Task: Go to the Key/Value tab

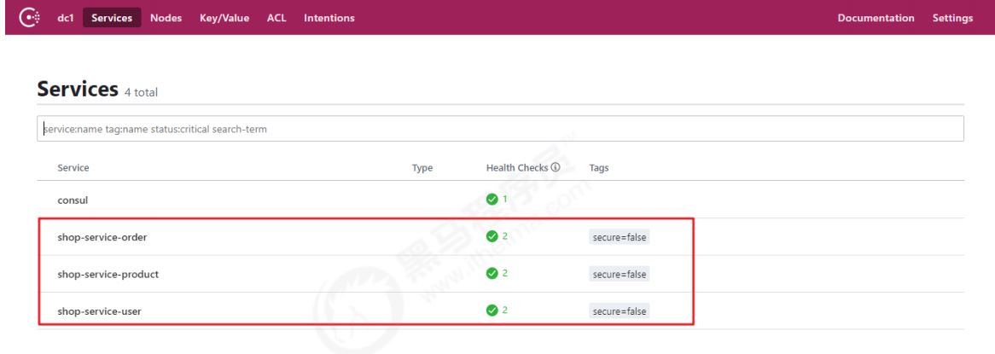Action: pyautogui.click(x=224, y=18)
